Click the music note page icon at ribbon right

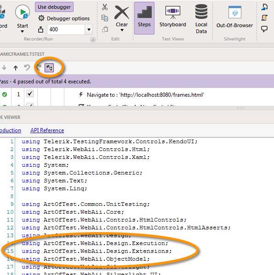264,7
